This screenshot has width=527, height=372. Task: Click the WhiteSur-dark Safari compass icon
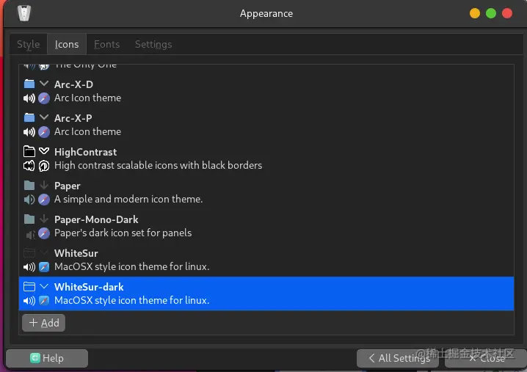coord(44,300)
